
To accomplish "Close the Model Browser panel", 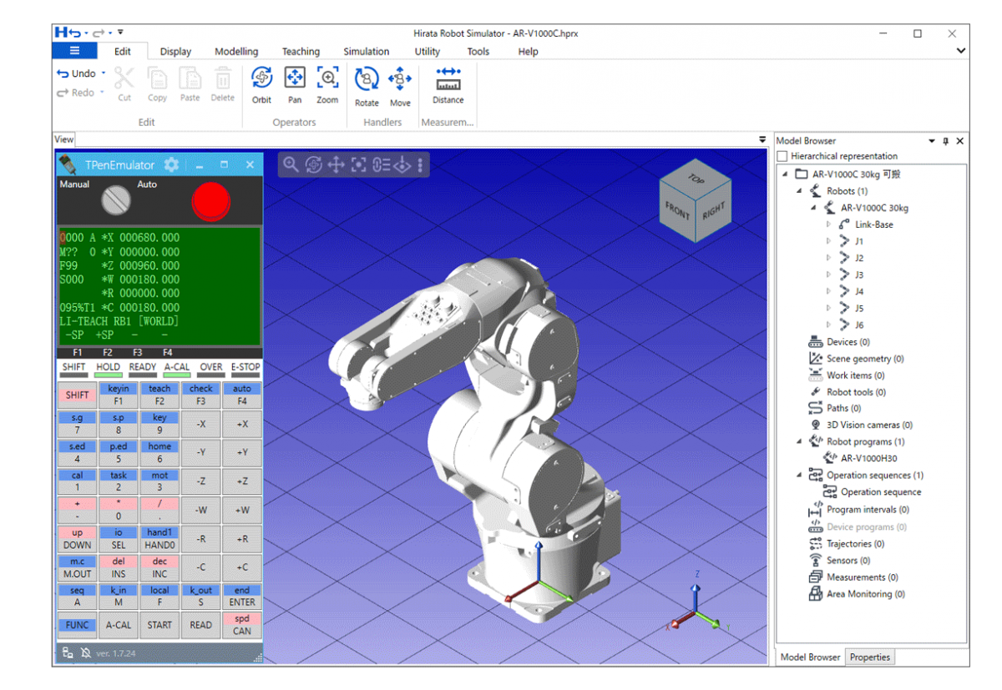I will [x=960, y=141].
